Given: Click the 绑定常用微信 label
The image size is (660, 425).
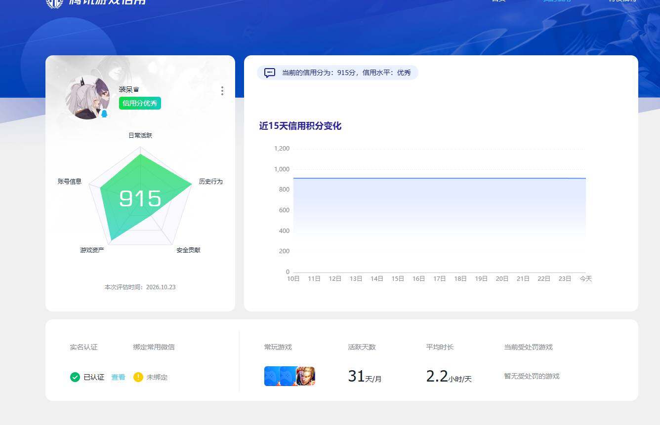Looking at the screenshot, I should click(x=154, y=347).
